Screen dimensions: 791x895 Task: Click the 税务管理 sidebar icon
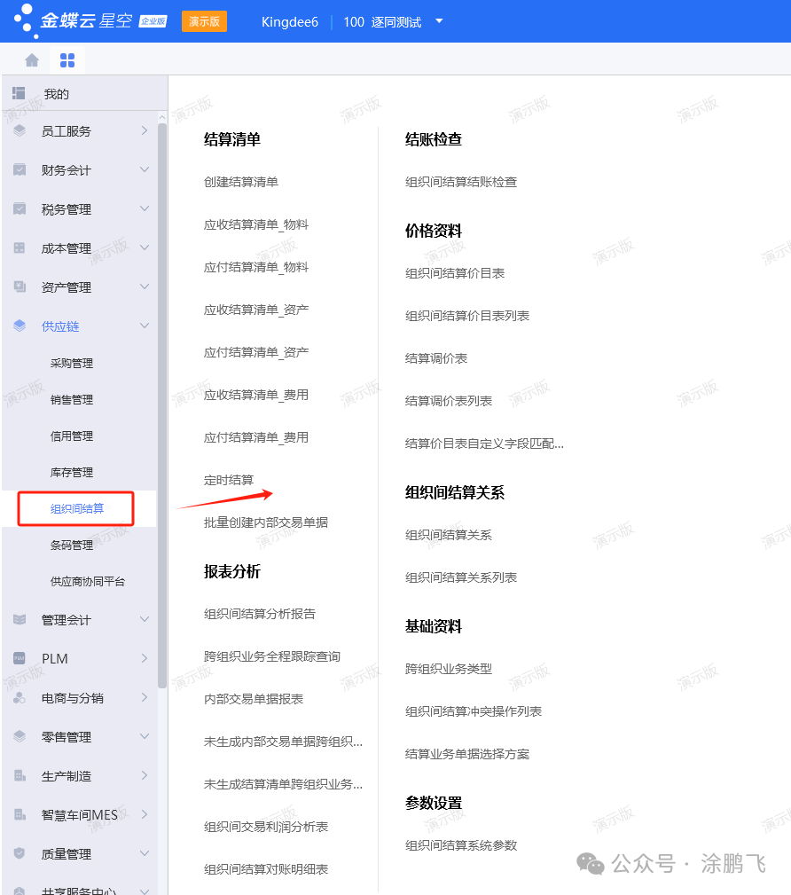pos(20,209)
